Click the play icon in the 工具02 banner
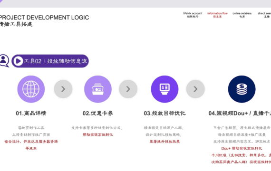This screenshot has height=171, width=271. point(18,61)
